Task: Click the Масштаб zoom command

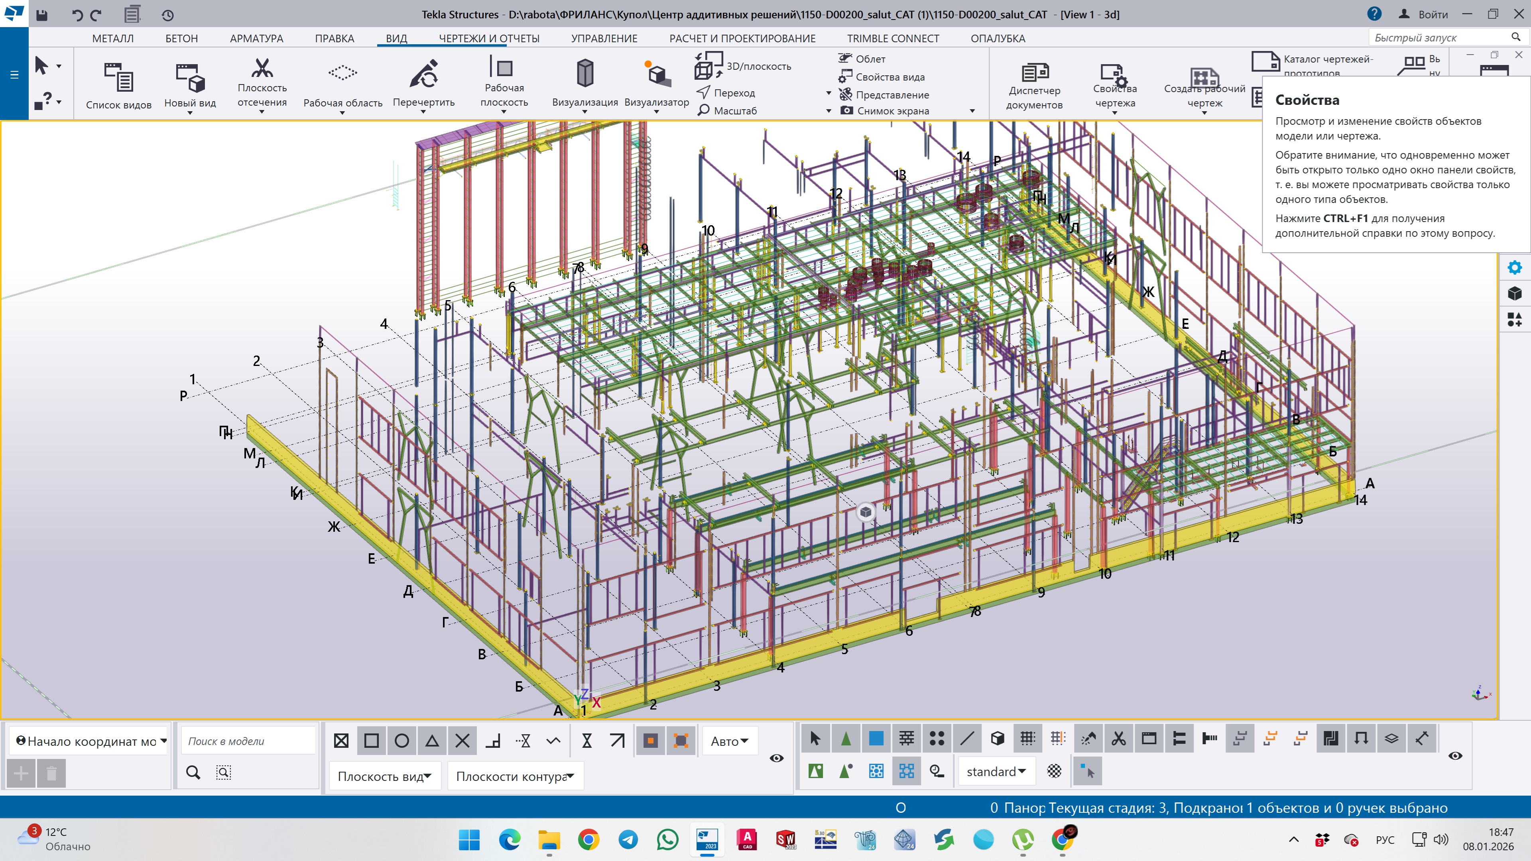Action: (x=727, y=110)
